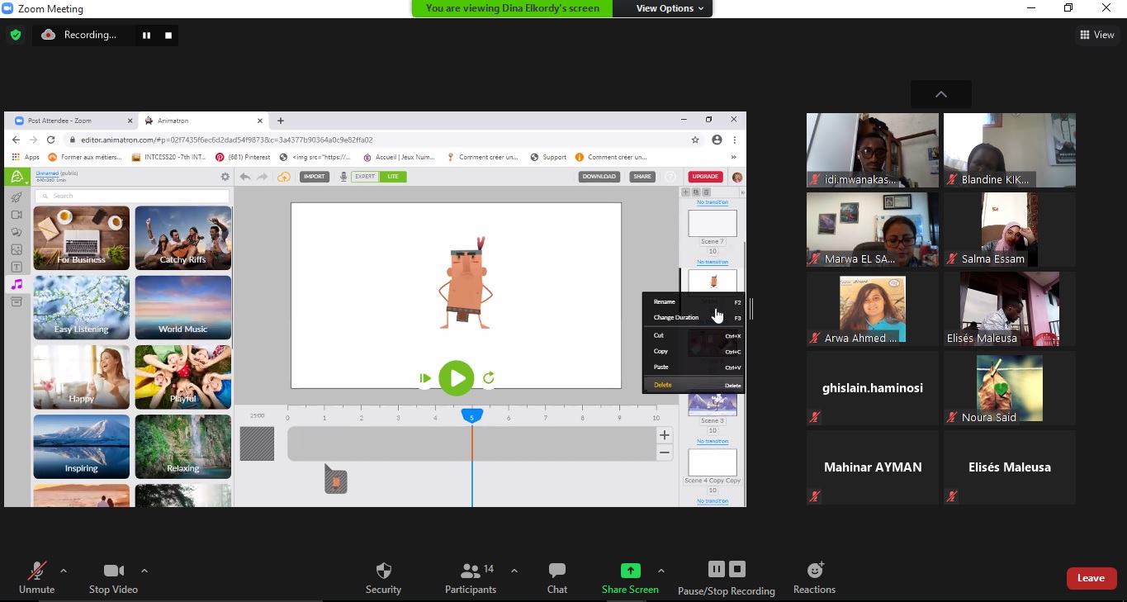This screenshot has width=1127, height=602.
Task: Switch the editor to EXPERT mode
Action: click(x=364, y=177)
